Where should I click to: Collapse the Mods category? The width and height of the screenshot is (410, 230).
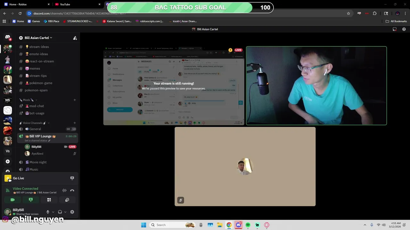pyautogui.click(x=28, y=100)
